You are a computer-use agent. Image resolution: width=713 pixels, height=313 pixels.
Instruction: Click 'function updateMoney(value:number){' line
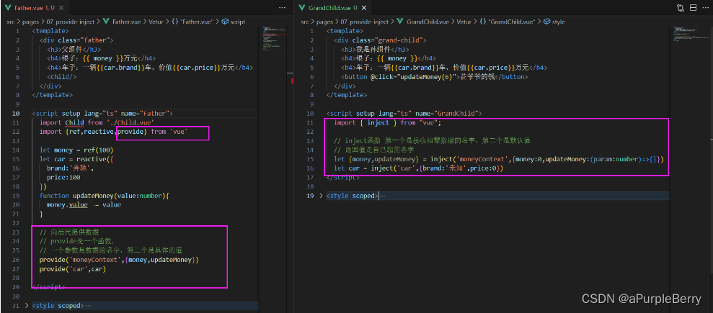104,196
